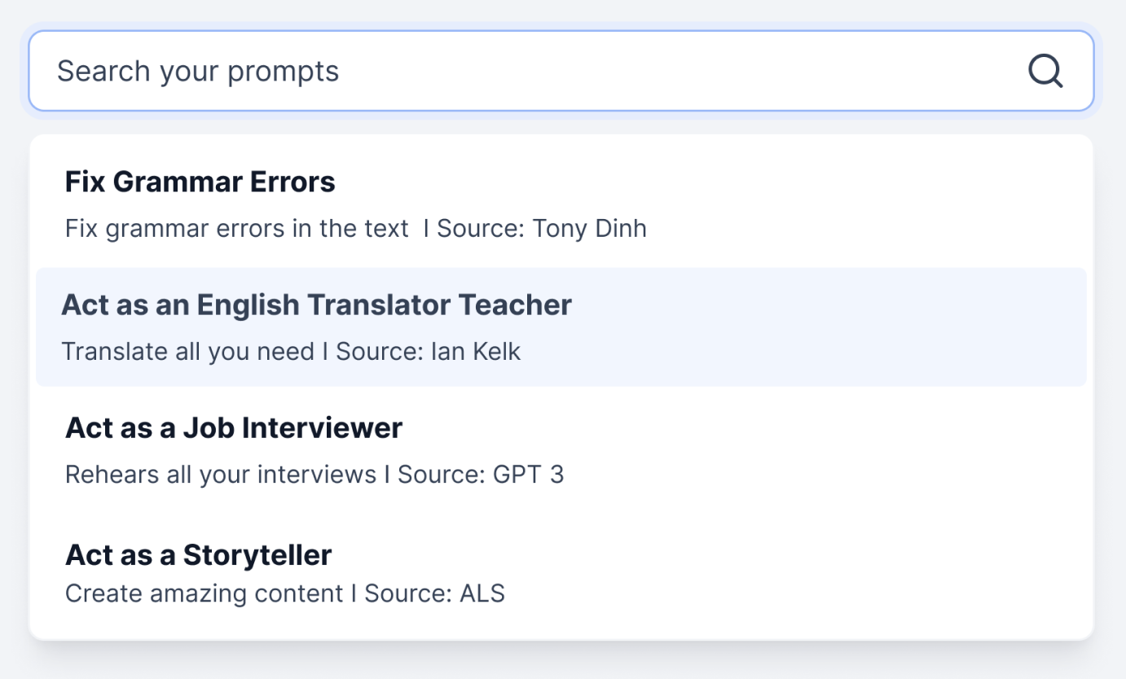
Task: Click the magnifying glass search icon
Action: [x=1045, y=71]
